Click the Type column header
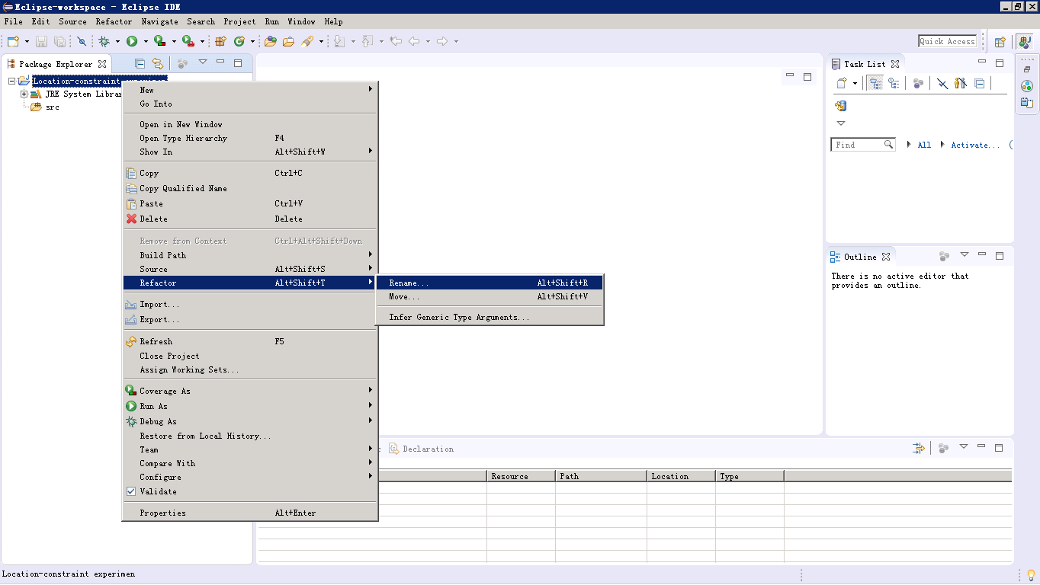The height and width of the screenshot is (585, 1040). [750, 476]
